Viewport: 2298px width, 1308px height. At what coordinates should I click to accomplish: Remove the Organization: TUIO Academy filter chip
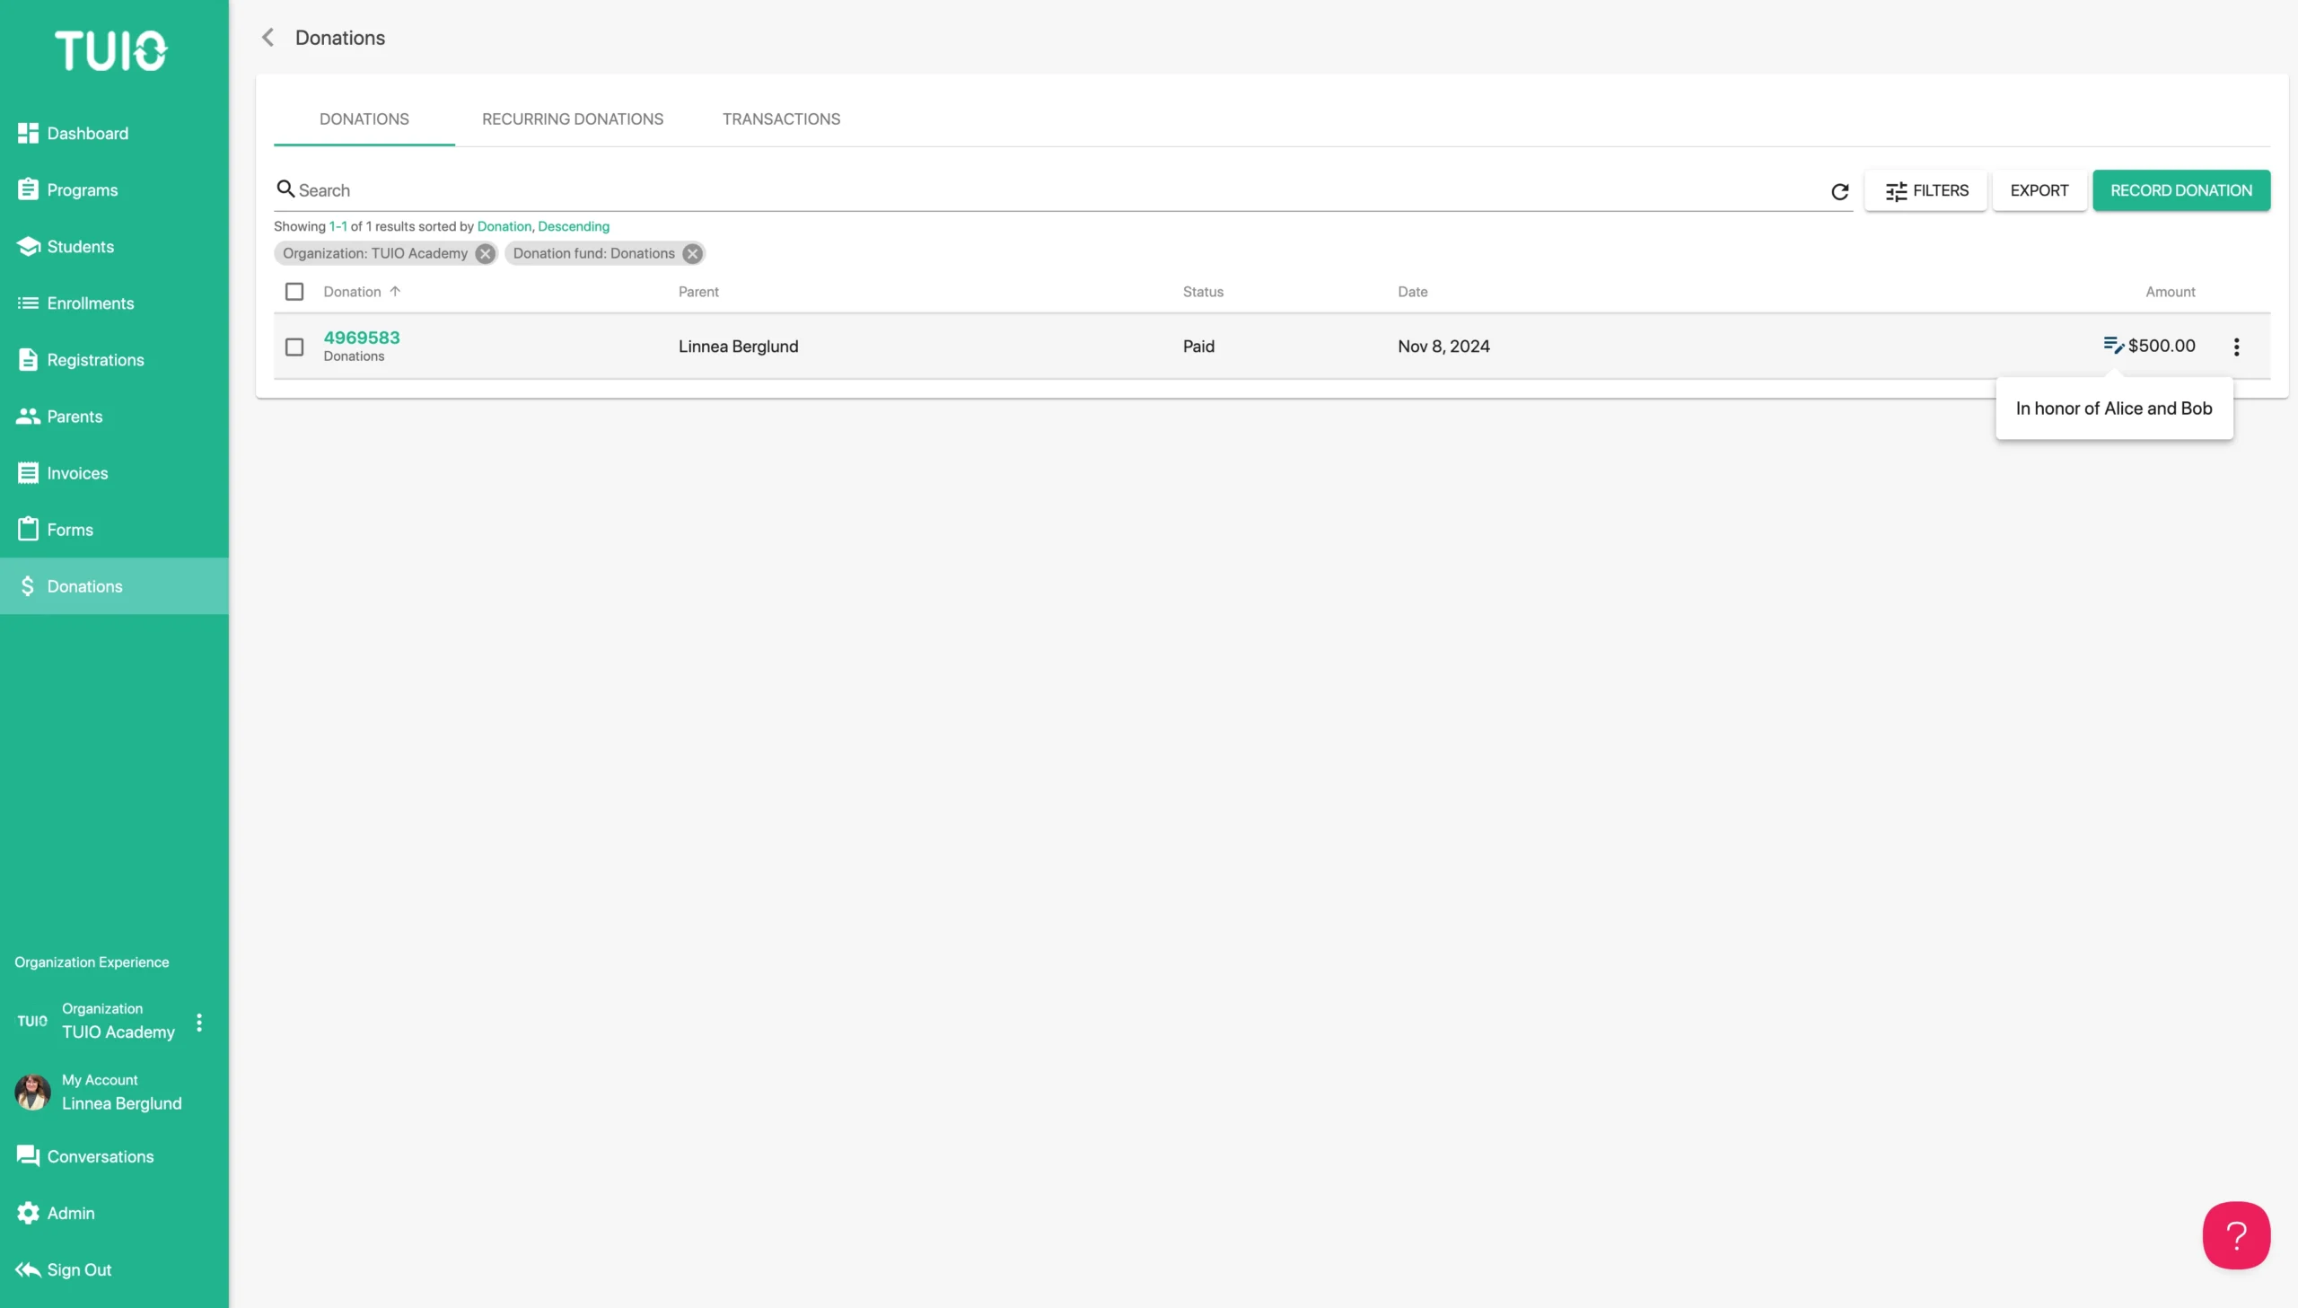tap(485, 254)
